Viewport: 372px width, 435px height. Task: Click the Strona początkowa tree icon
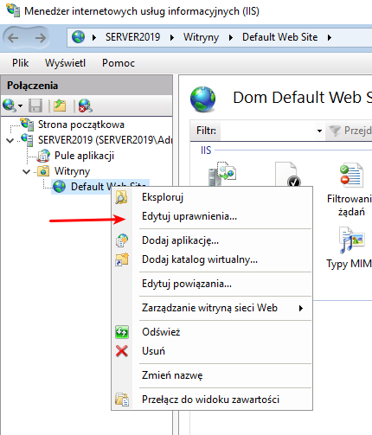click(28, 124)
